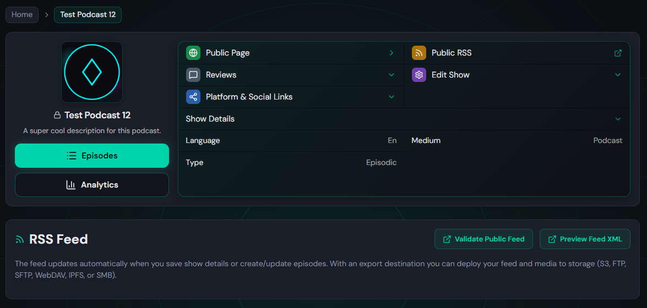Expand the Platform & Social Links chevron

point(391,96)
